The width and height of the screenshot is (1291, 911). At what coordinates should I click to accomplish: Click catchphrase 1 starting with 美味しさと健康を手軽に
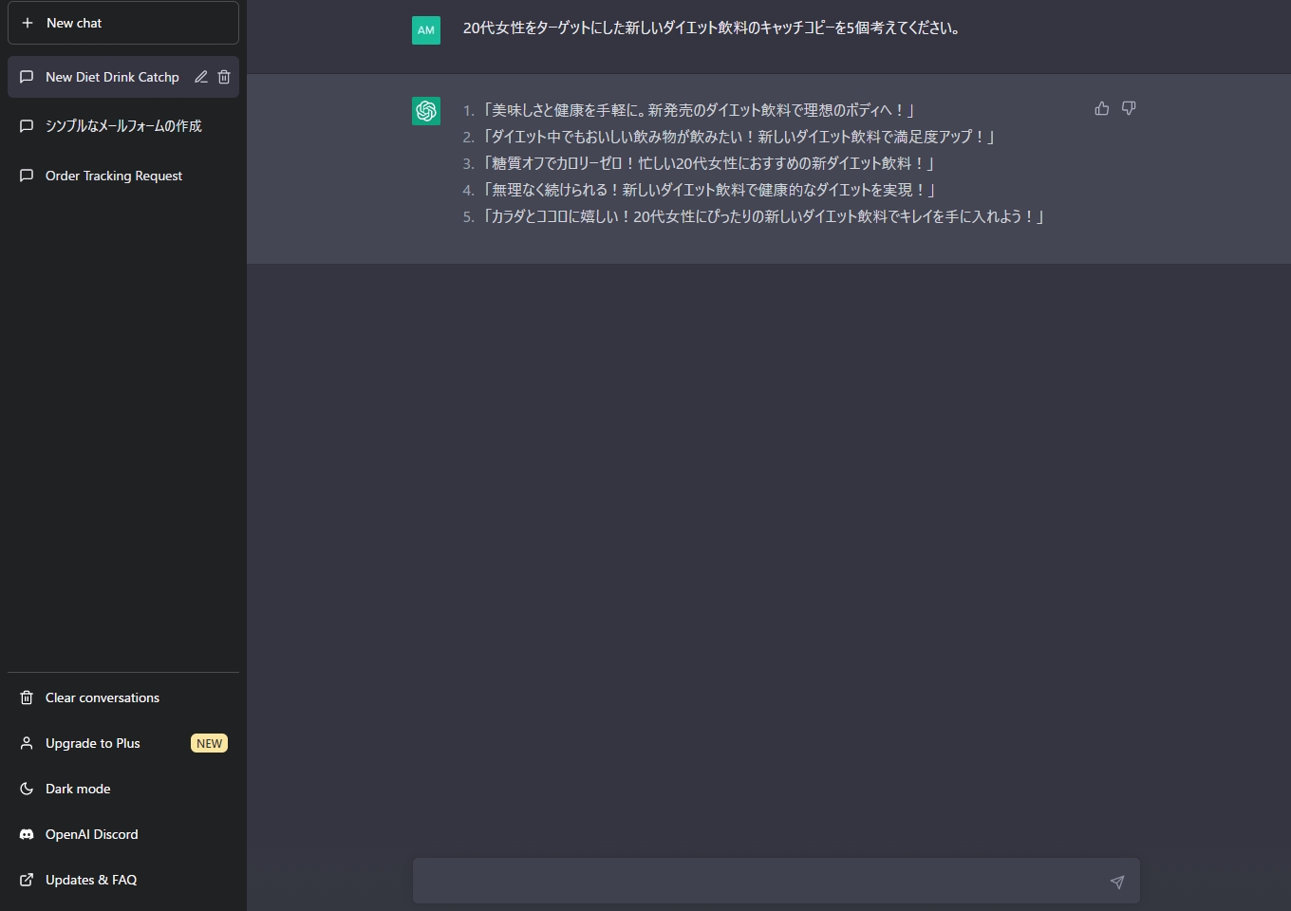click(699, 110)
